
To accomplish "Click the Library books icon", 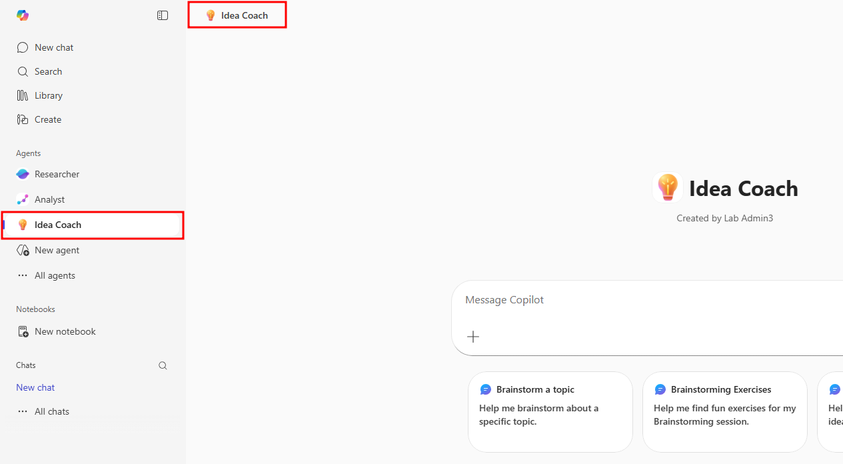I will pyautogui.click(x=23, y=95).
